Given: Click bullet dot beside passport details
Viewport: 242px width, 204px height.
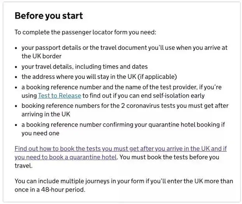Looking at the screenshot, I should coord(17,48).
